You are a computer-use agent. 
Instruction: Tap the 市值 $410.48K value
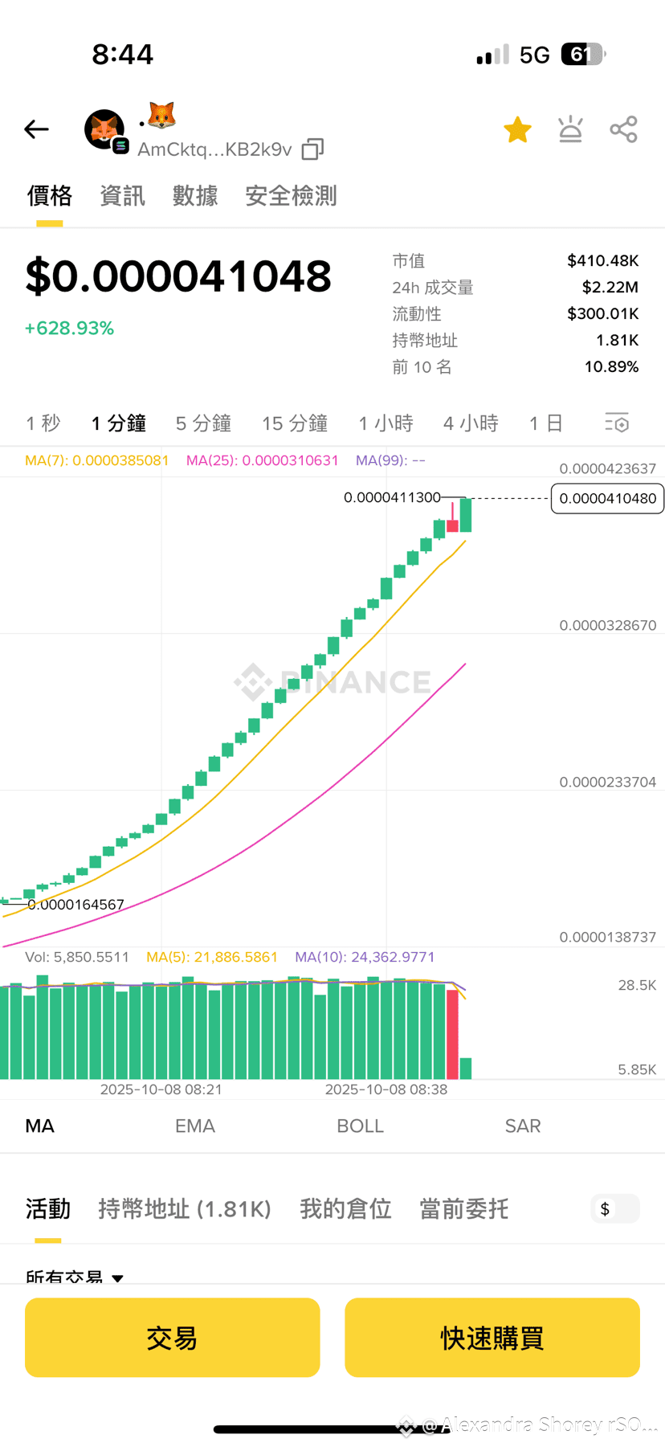[x=602, y=260]
